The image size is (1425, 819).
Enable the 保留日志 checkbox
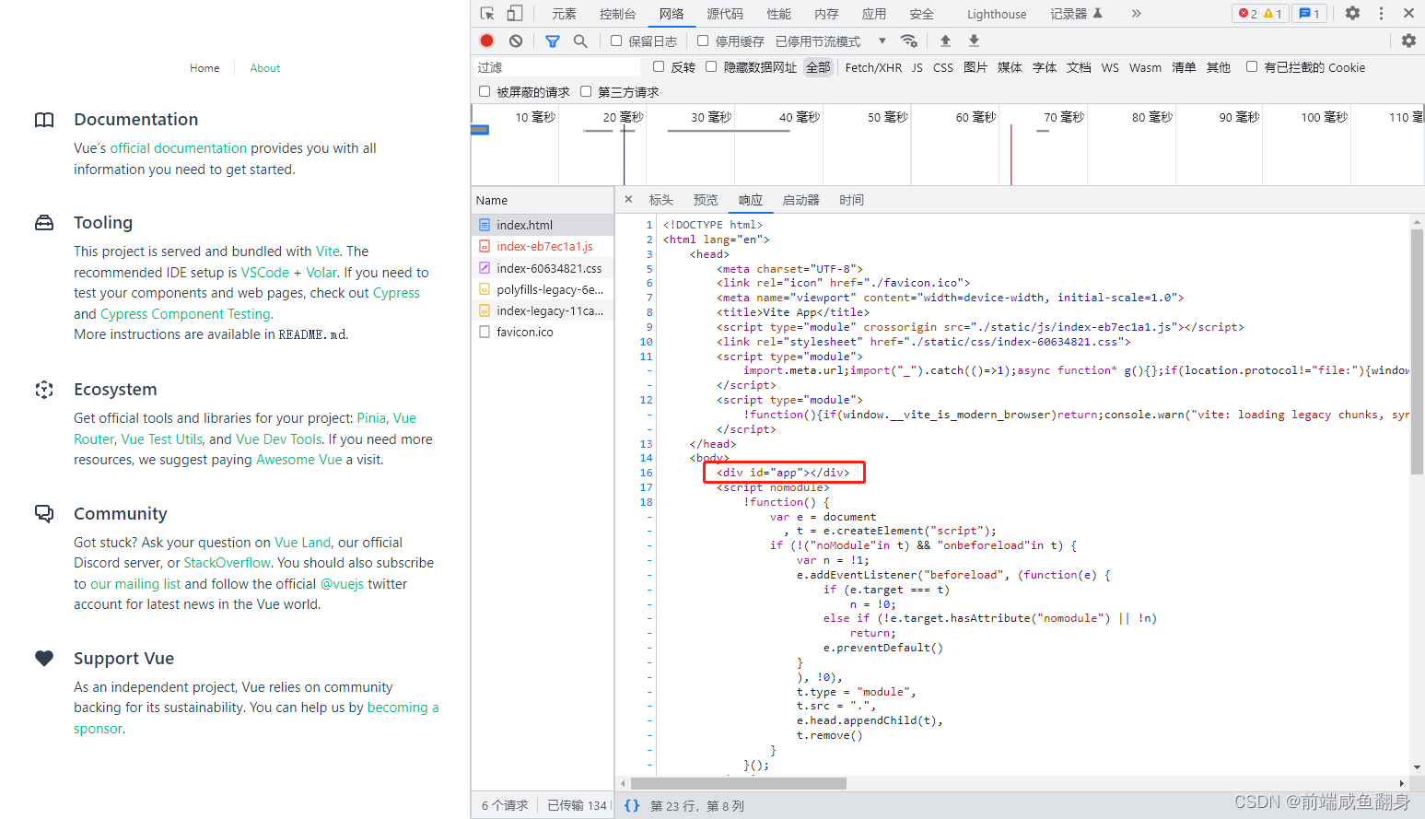[616, 41]
